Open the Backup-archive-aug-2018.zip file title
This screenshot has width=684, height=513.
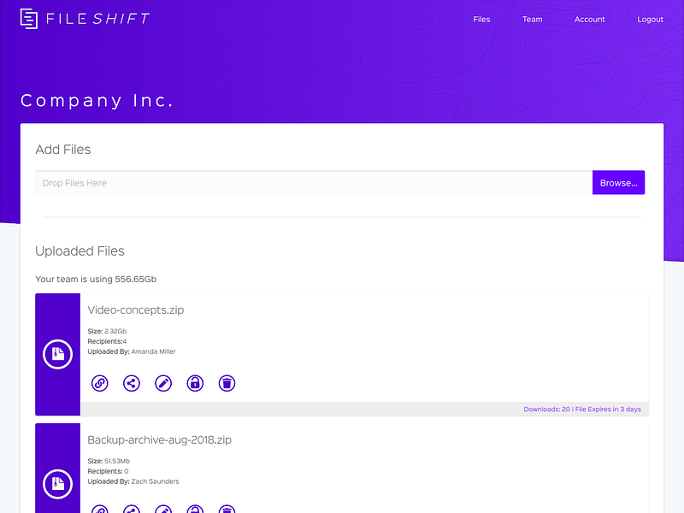(159, 439)
